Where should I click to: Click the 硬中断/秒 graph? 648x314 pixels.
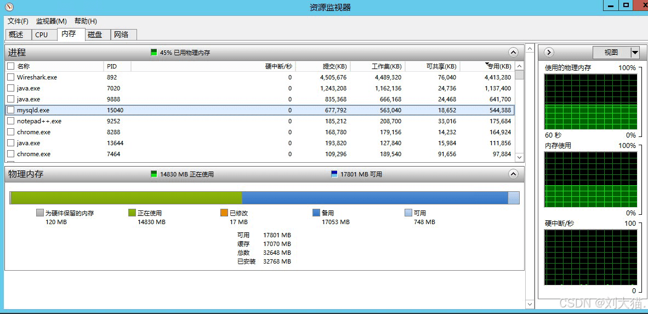click(x=590, y=258)
